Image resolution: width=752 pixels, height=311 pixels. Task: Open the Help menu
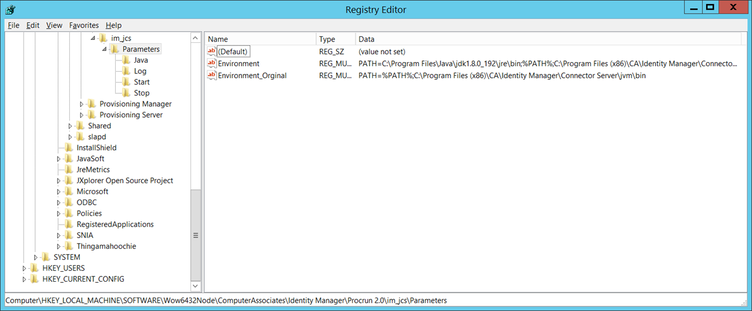(113, 25)
